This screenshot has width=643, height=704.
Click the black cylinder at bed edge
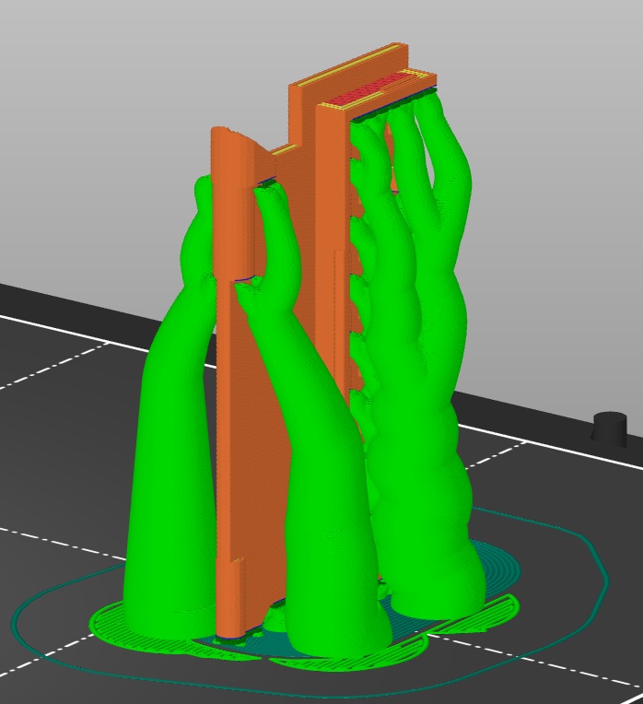(x=609, y=428)
